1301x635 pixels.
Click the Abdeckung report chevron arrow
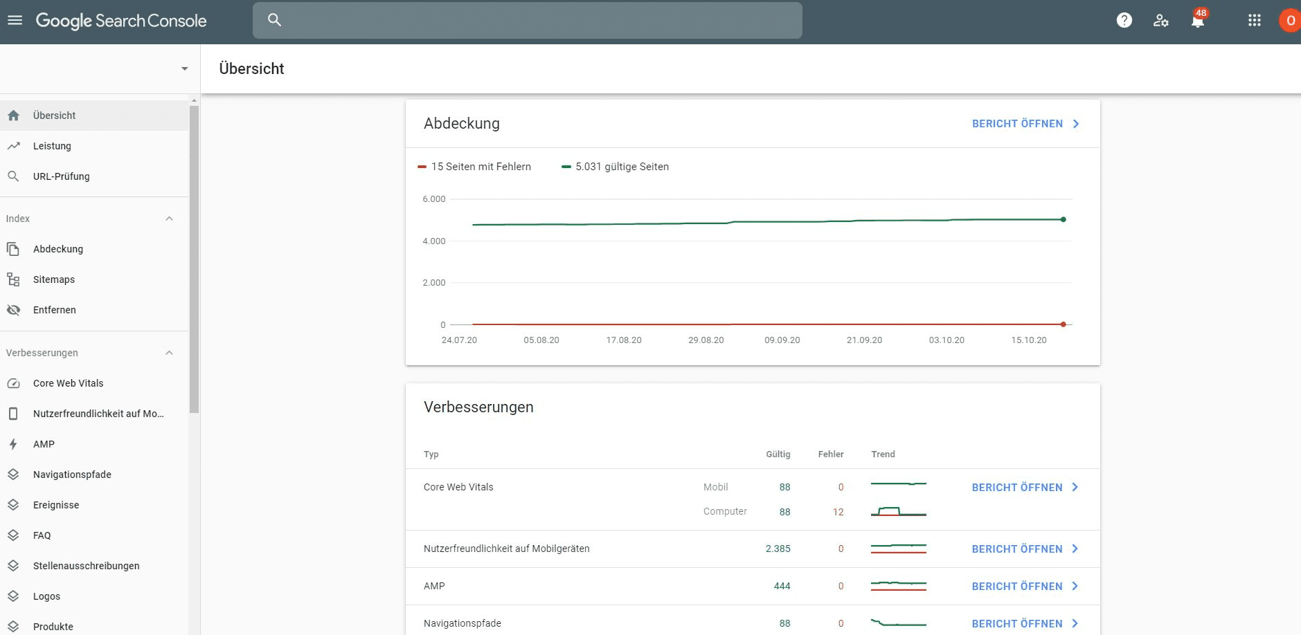coord(1076,124)
